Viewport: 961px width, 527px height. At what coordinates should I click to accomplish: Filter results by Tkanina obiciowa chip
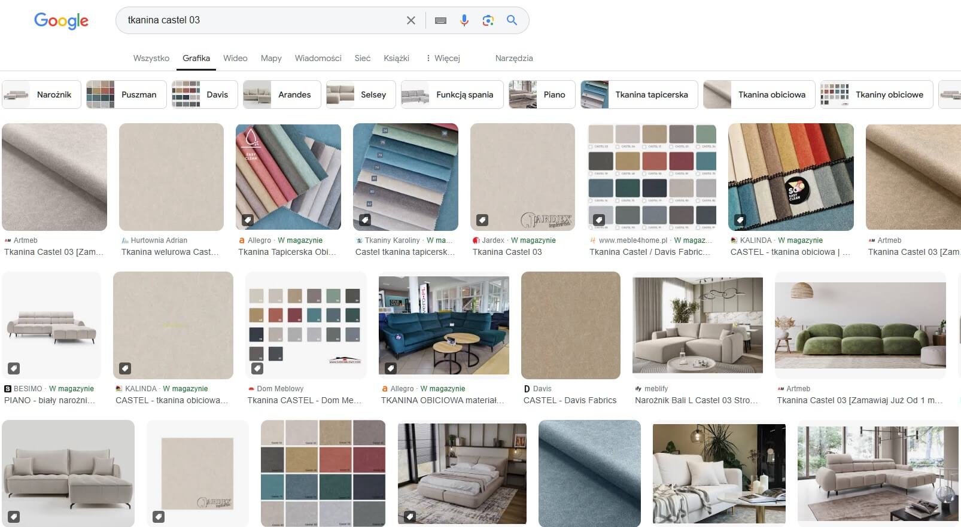[x=759, y=95]
